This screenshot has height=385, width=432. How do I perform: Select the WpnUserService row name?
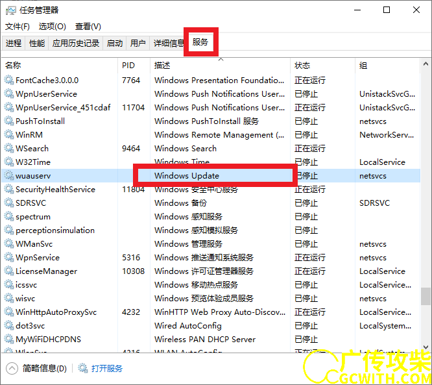click(46, 93)
